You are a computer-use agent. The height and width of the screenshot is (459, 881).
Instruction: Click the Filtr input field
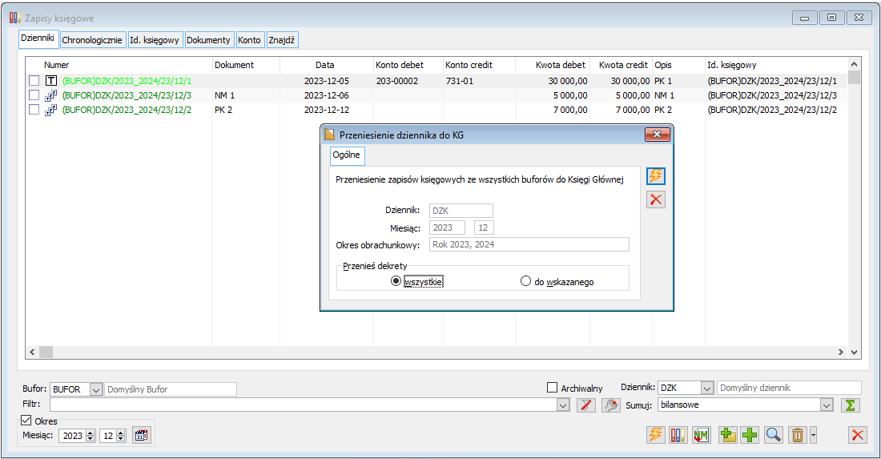pyautogui.click(x=304, y=405)
